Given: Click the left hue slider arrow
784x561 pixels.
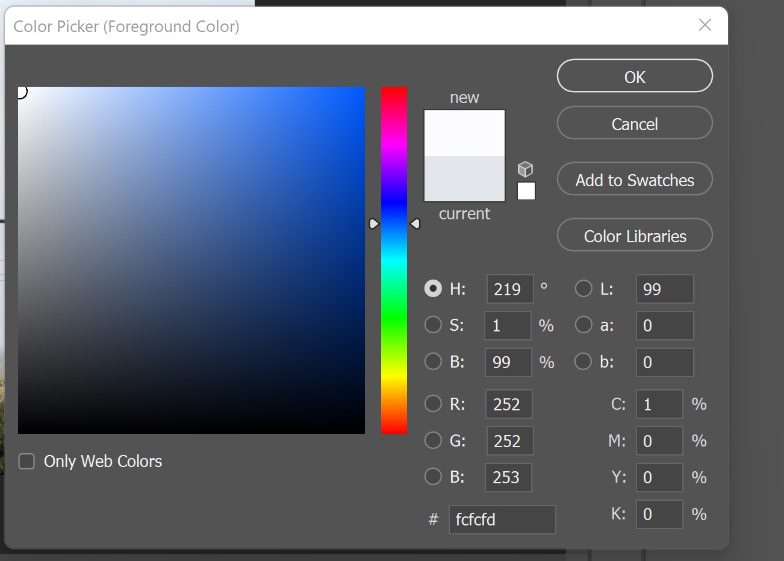Looking at the screenshot, I should pyautogui.click(x=374, y=224).
